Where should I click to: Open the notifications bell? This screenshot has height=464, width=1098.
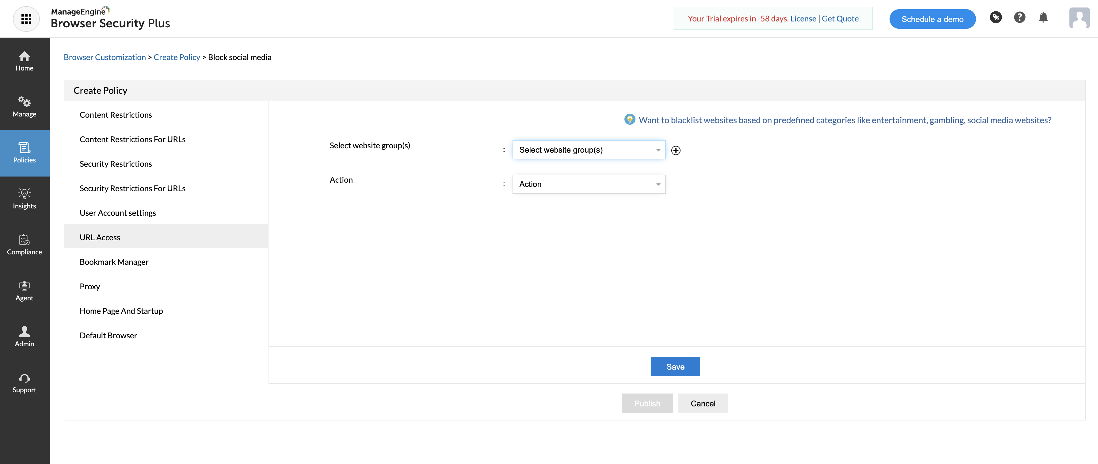(x=1043, y=18)
